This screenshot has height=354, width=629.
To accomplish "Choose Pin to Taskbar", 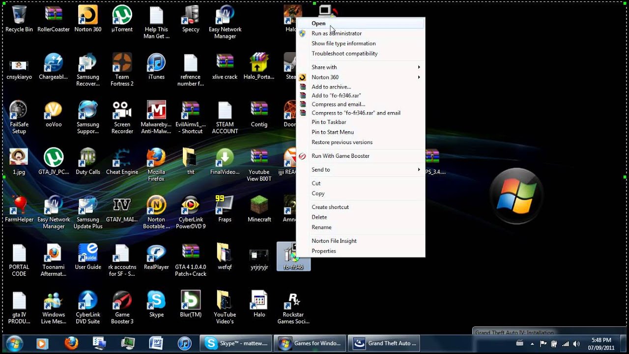I will [361, 122].
